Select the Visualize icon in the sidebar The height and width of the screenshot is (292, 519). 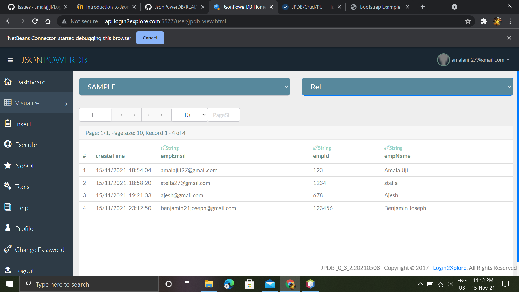click(x=8, y=103)
